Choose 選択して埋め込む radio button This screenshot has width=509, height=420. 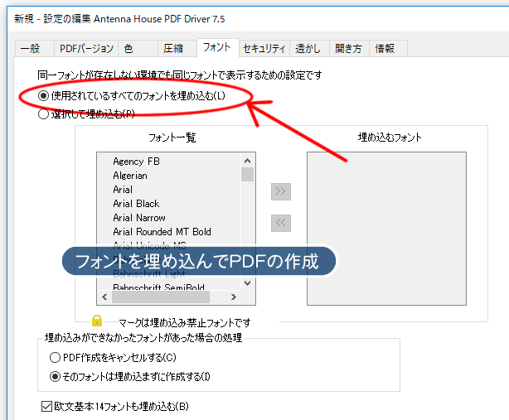click(x=86, y=113)
